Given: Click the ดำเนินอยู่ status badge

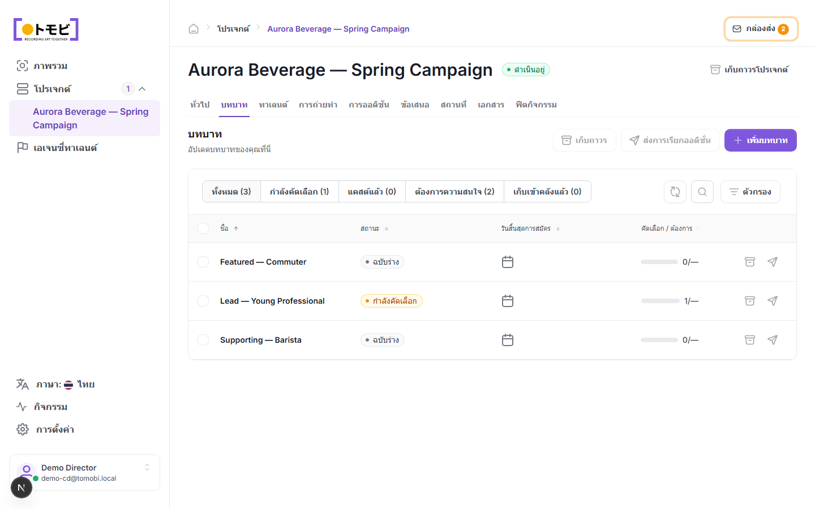Looking at the screenshot, I should click(526, 70).
